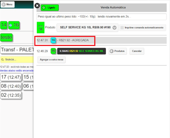
Task: Toggle the green Ligado switch
Action: (50, 8)
